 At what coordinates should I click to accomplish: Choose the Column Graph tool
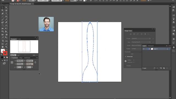(6, 41)
